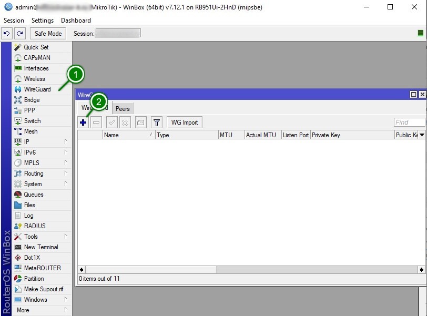Click the redo arrow icon
Image resolution: width=427 pixels, height=316 pixels.
pyautogui.click(x=20, y=34)
